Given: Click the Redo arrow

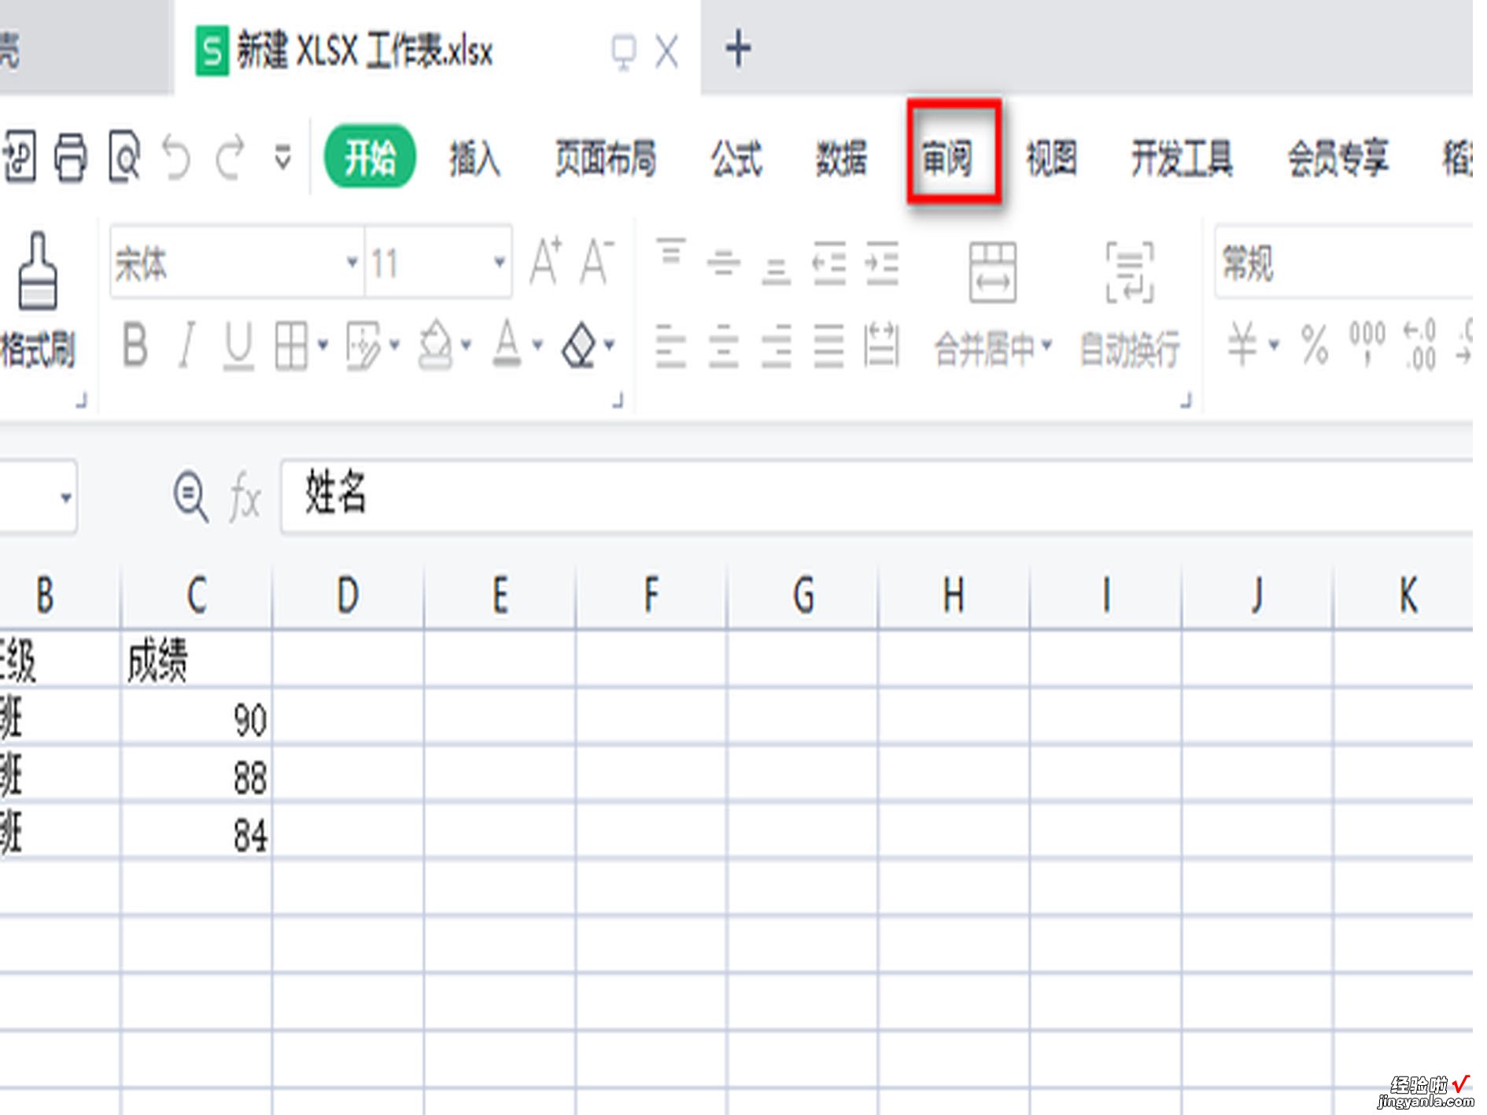Looking at the screenshot, I should pyautogui.click(x=231, y=157).
